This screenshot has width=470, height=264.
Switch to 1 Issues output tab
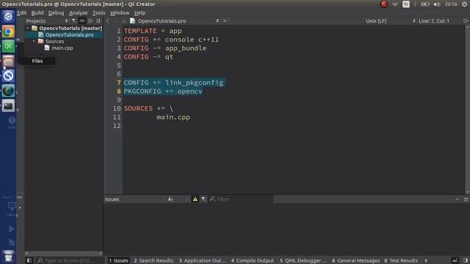118,261
